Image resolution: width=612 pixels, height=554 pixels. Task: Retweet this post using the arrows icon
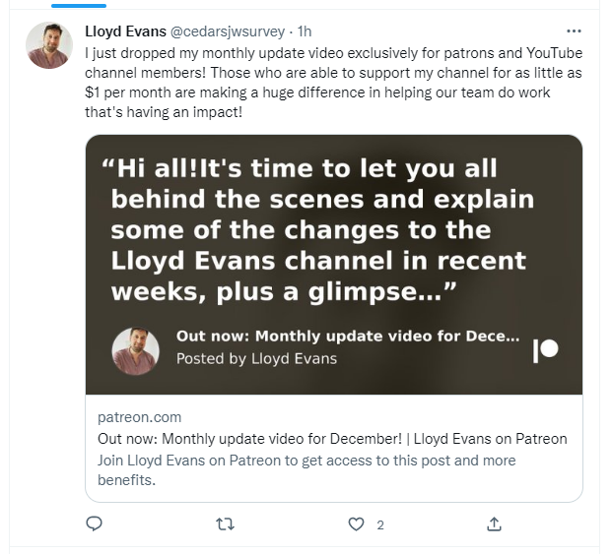point(226,524)
